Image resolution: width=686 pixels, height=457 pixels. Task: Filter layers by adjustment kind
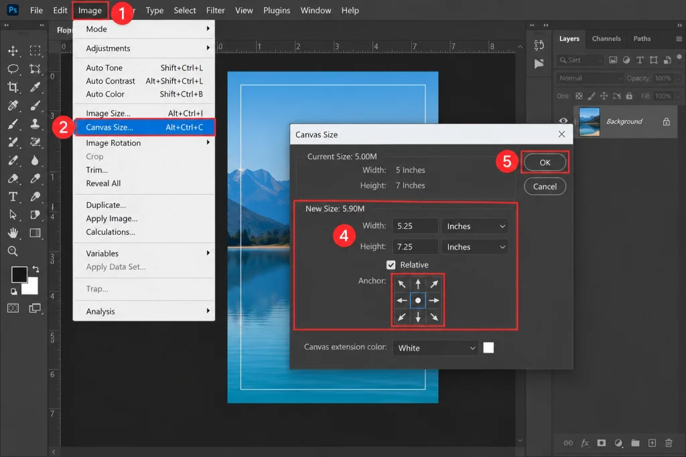[x=626, y=60]
